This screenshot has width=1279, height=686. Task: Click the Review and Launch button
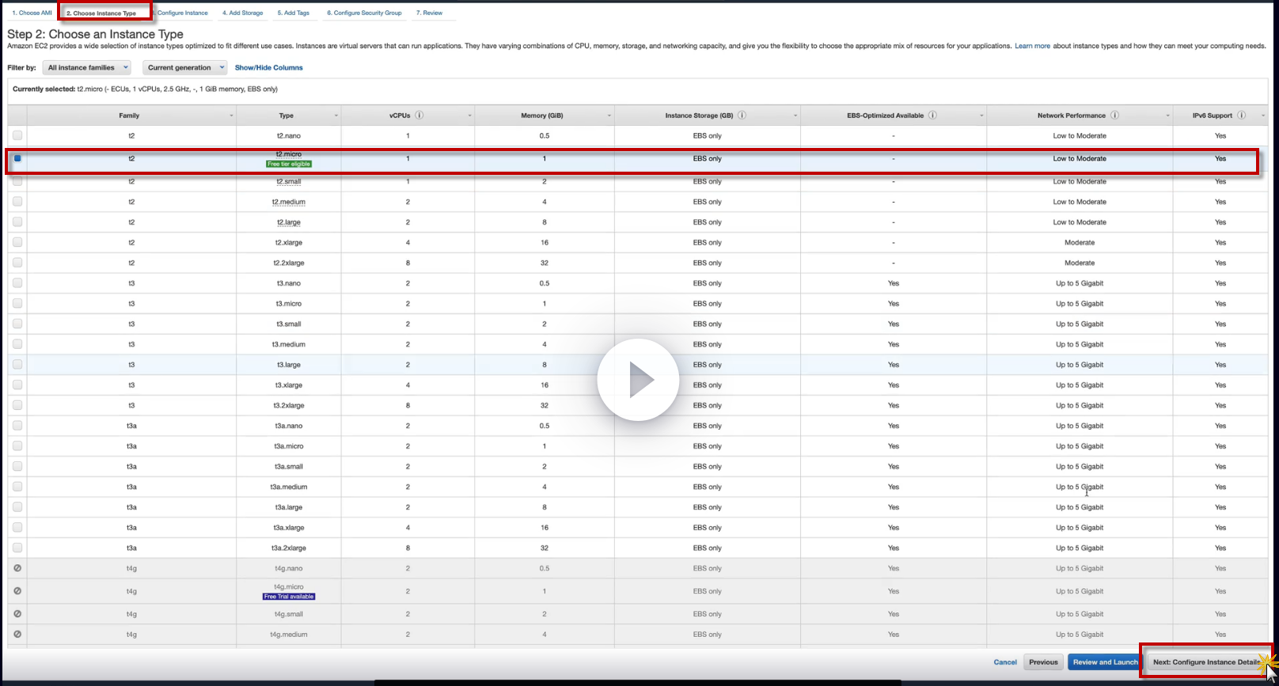tap(1105, 662)
